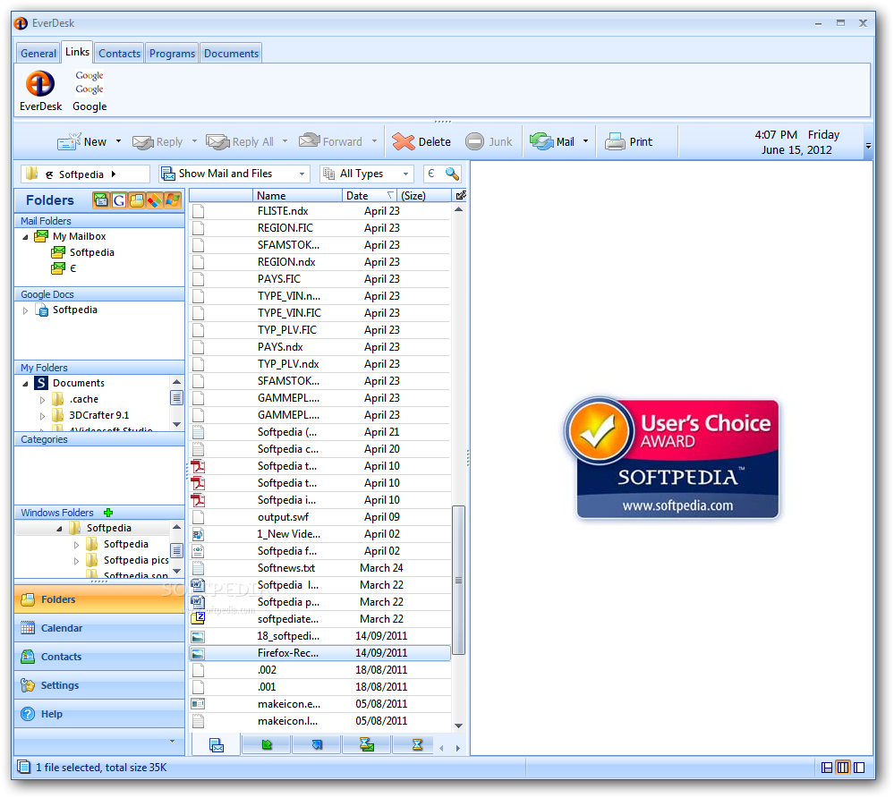Open the New button dropdown arrow

[119, 141]
